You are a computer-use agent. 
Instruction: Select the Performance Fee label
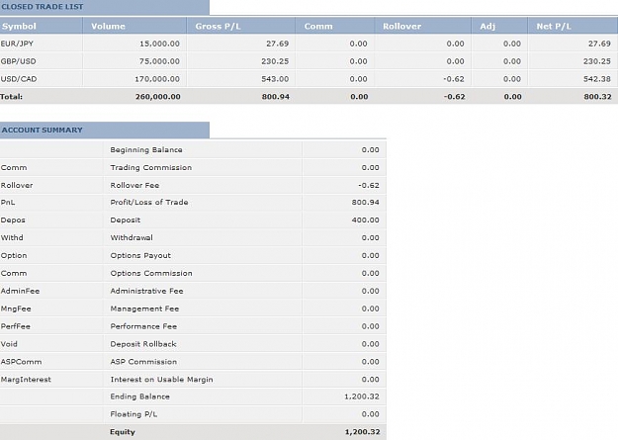point(143,326)
